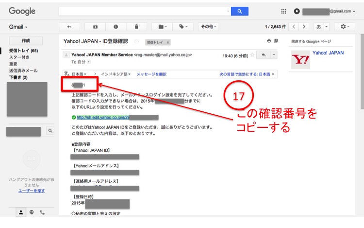Disable translation for 日本語 link
The height and width of the screenshot is (228, 364).
click(x=245, y=74)
